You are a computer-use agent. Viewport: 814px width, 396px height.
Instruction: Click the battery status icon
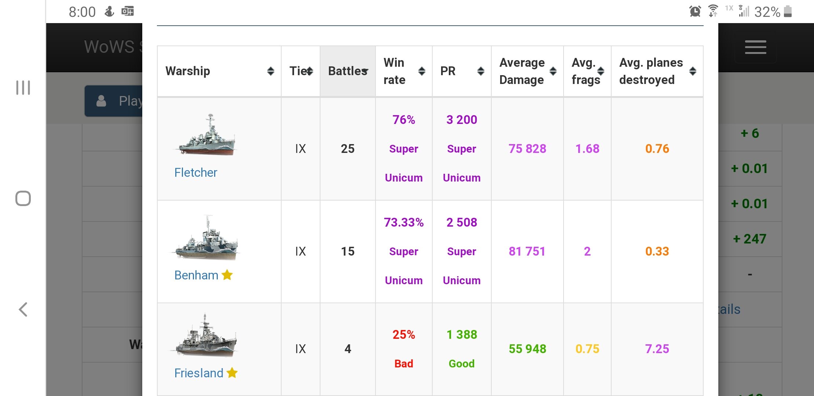click(788, 11)
